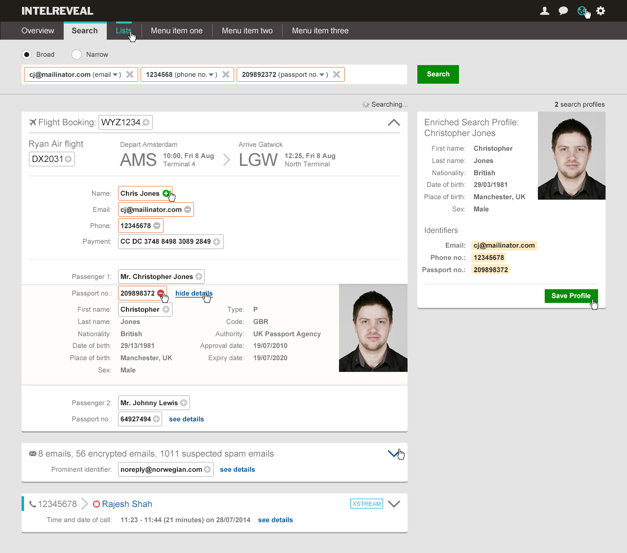Expand the emails summary card

pos(394,454)
